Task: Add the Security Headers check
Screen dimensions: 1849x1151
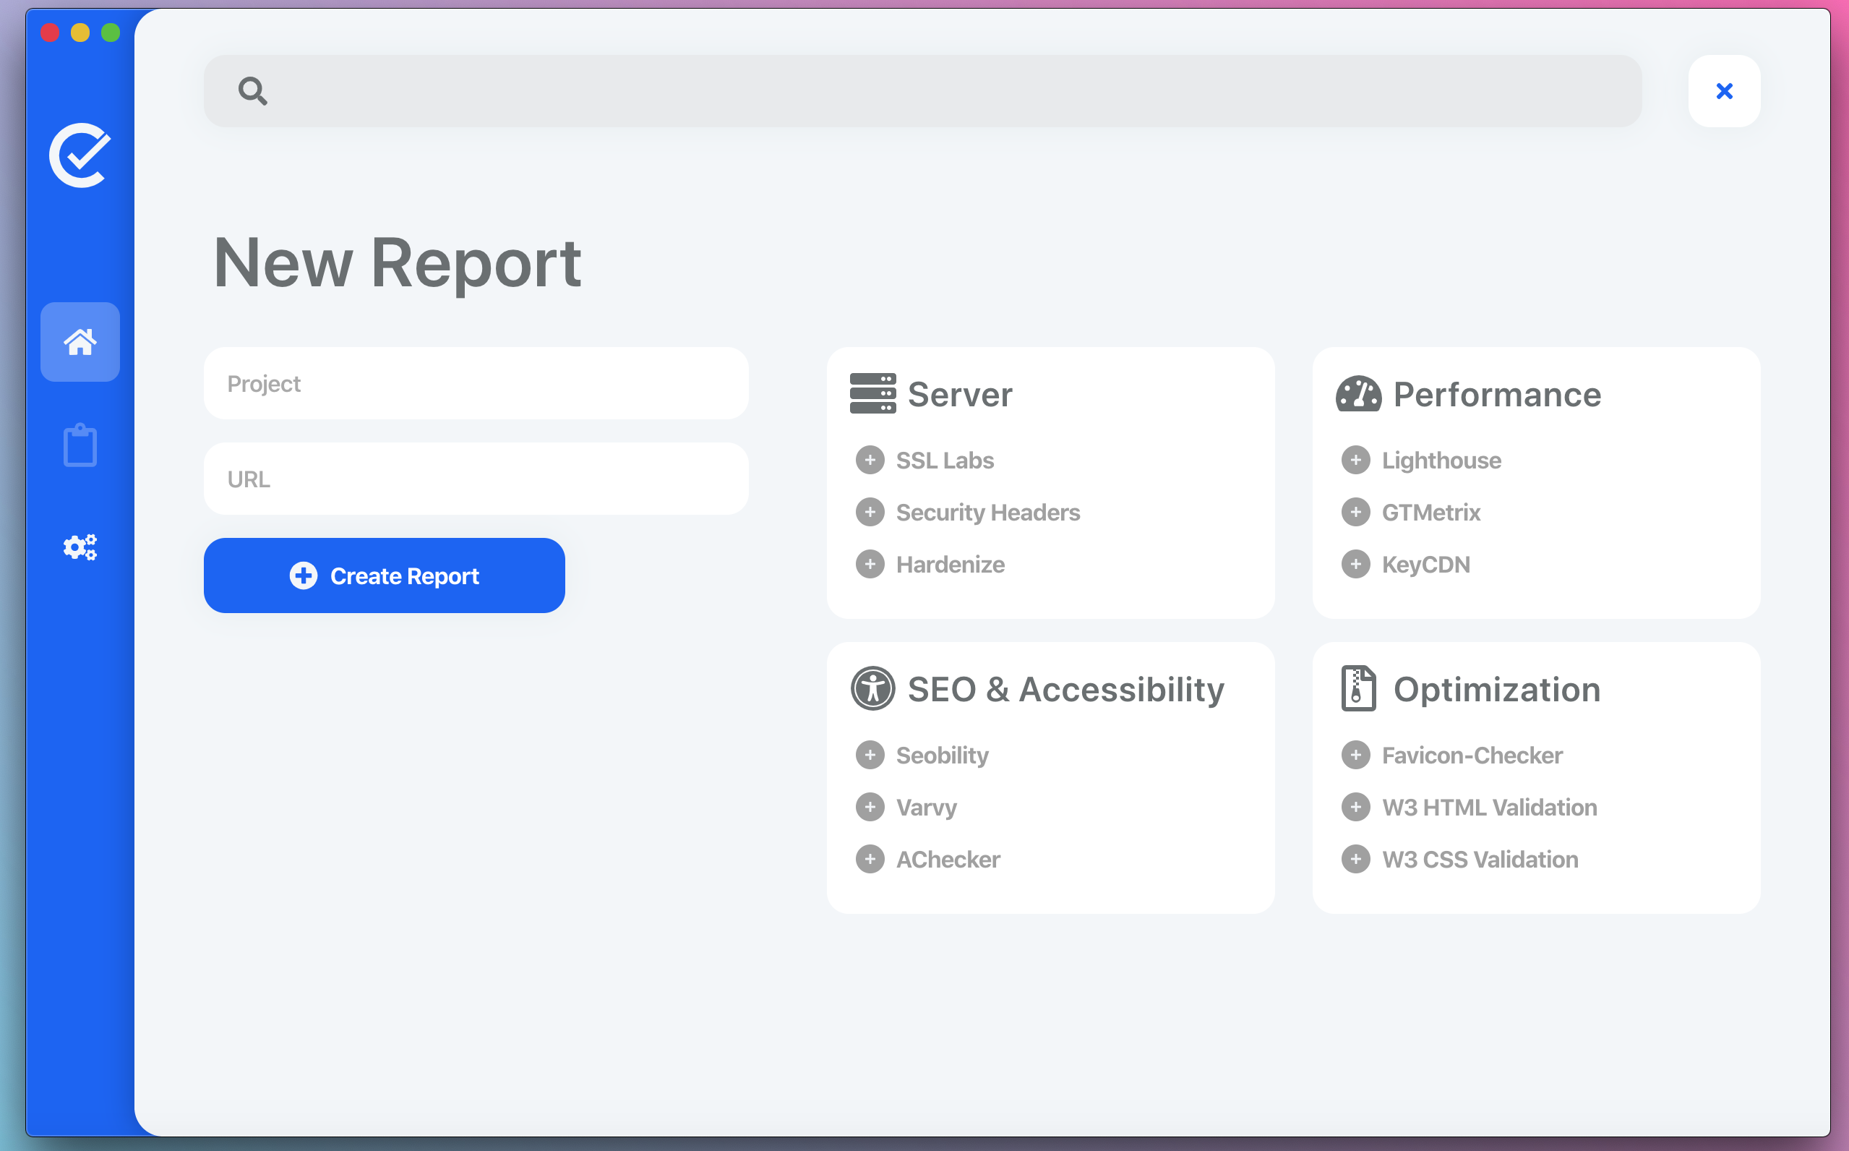Action: pyautogui.click(x=870, y=513)
